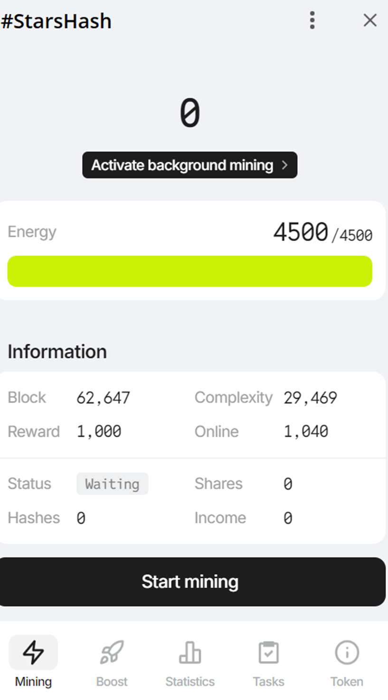Click the green Energy progress bar
This screenshot has width=388, height=700.
point(190,271)
